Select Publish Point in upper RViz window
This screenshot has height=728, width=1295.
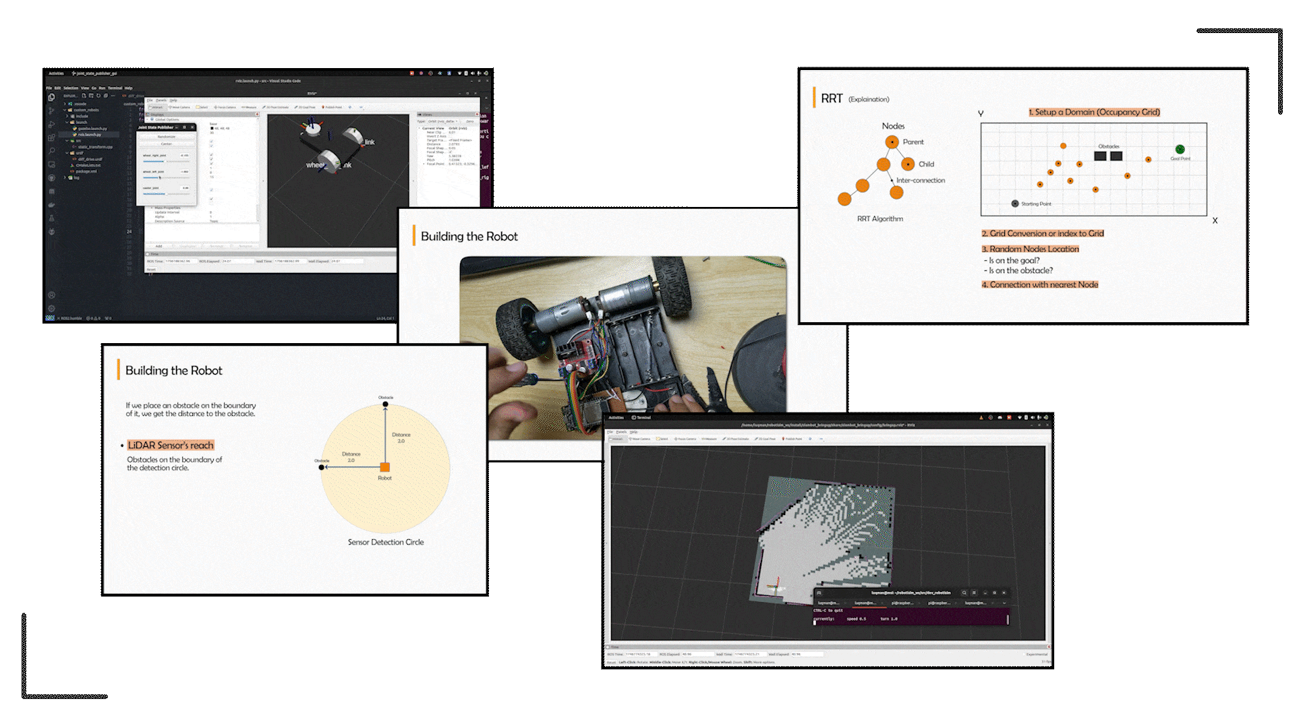pyautogui.click(x=332, y=107)
